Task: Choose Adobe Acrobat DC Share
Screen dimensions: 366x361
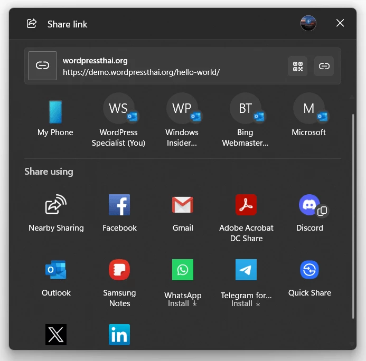Action: tap(246, 218)
